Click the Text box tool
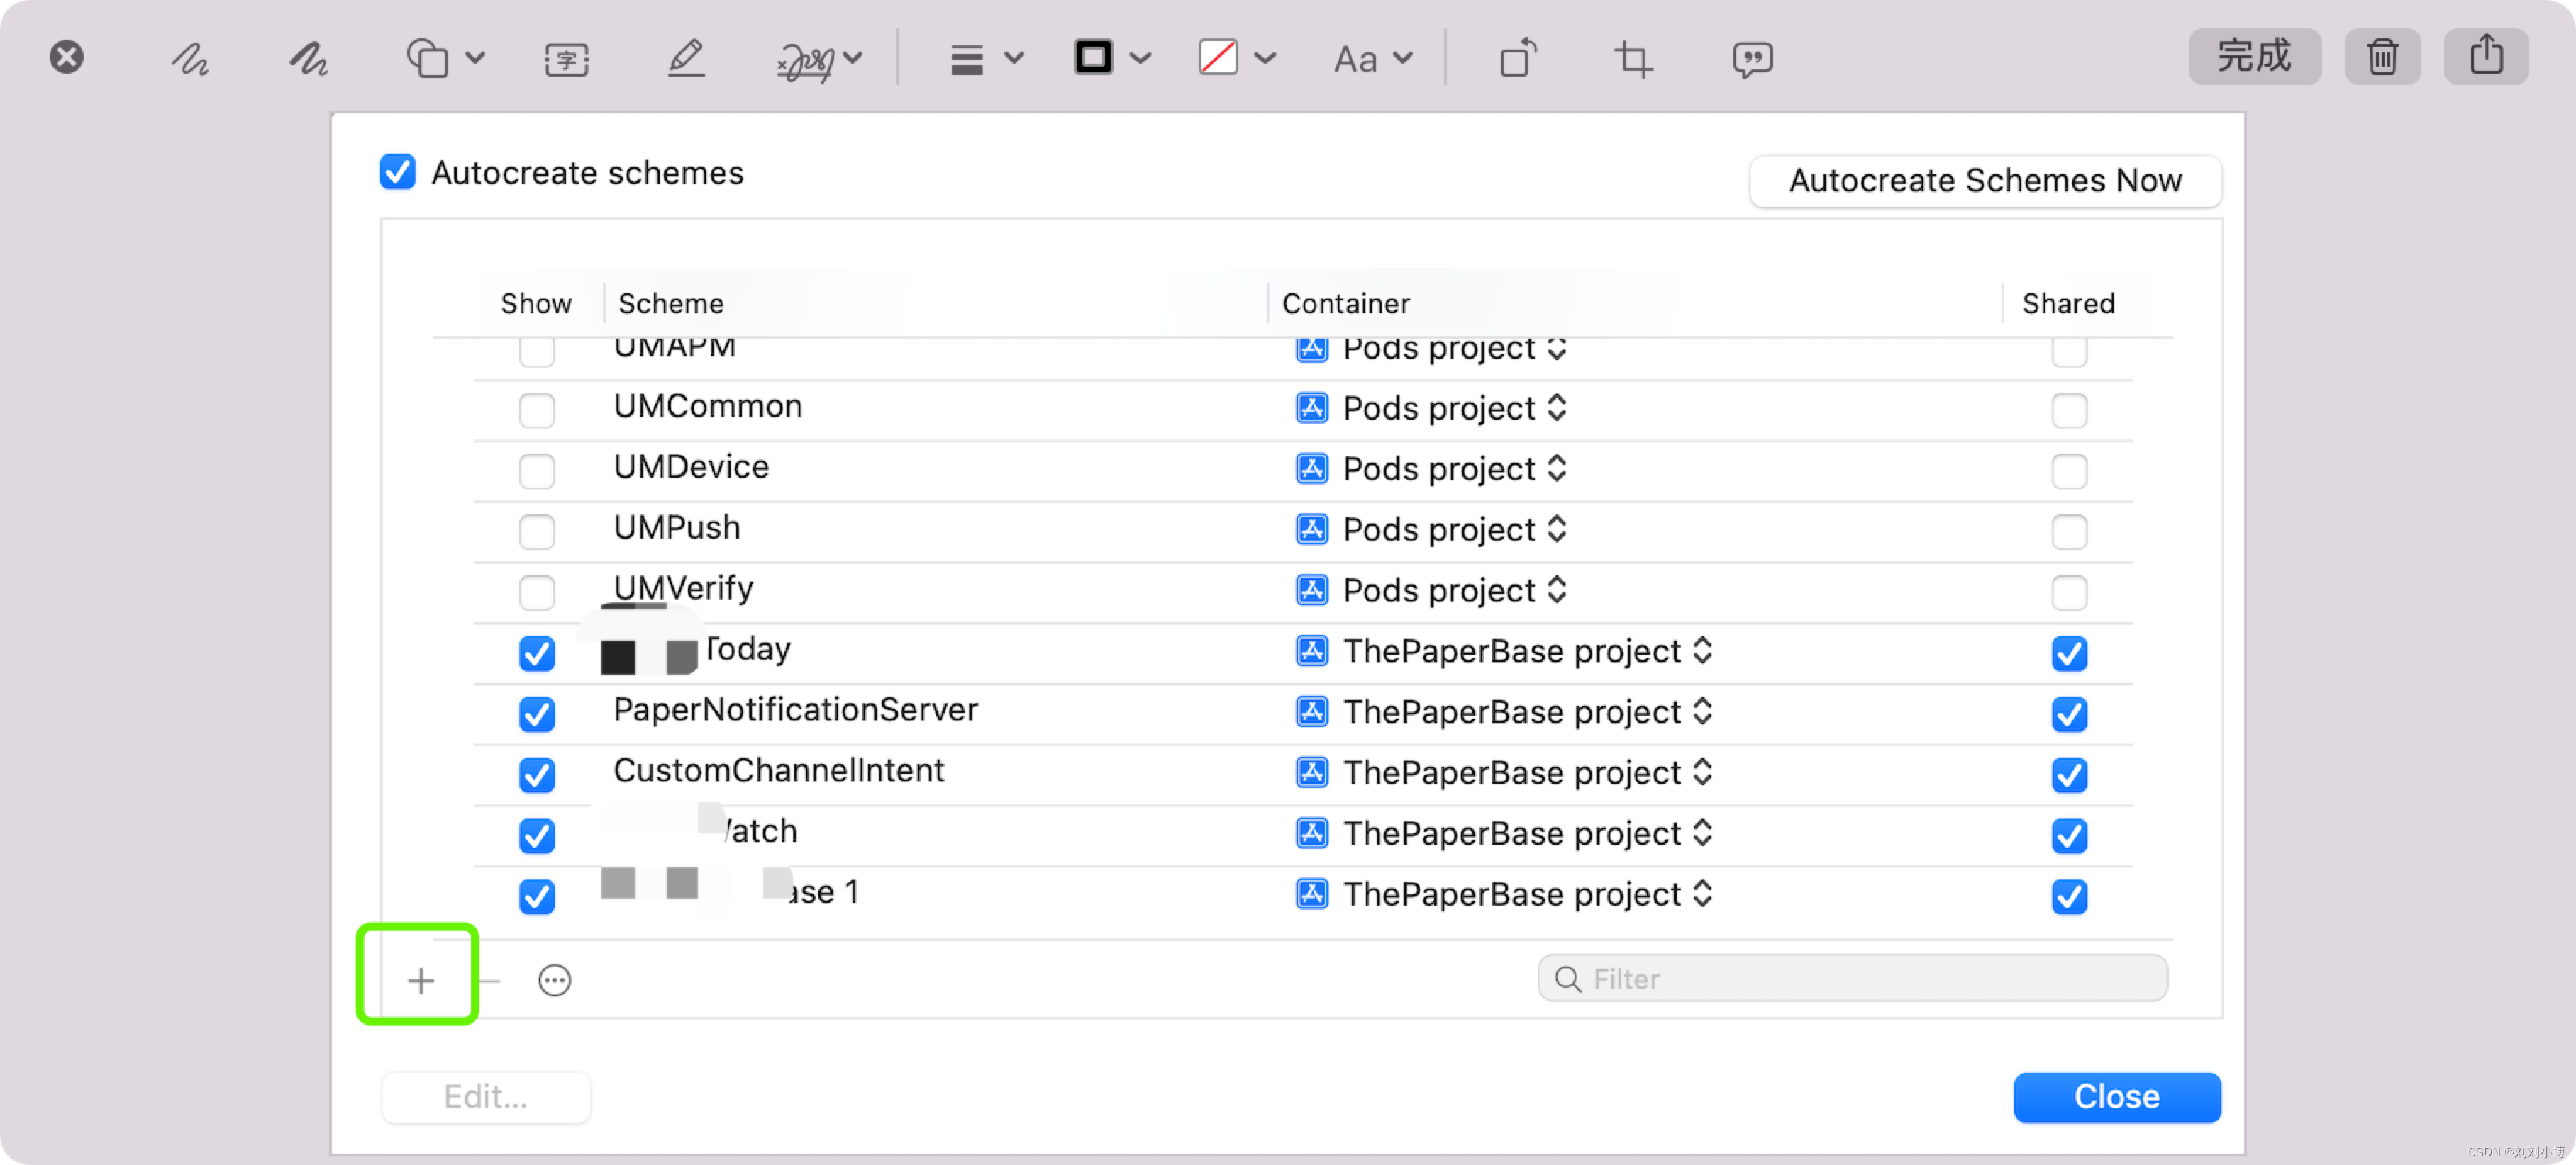 (x=566, y=59)
